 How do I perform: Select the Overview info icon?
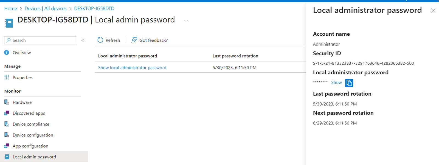[x=6, y=53]
